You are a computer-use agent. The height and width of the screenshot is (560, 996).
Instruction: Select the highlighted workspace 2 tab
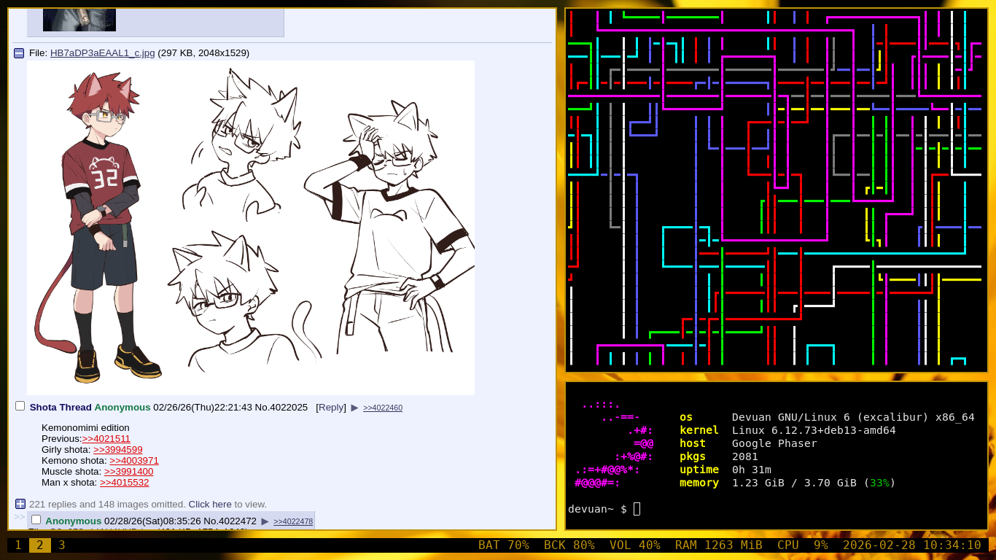(x=40, y=545)
